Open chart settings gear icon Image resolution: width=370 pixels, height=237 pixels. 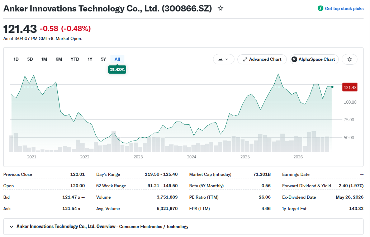pyautogui.click(x=350, y=59)
